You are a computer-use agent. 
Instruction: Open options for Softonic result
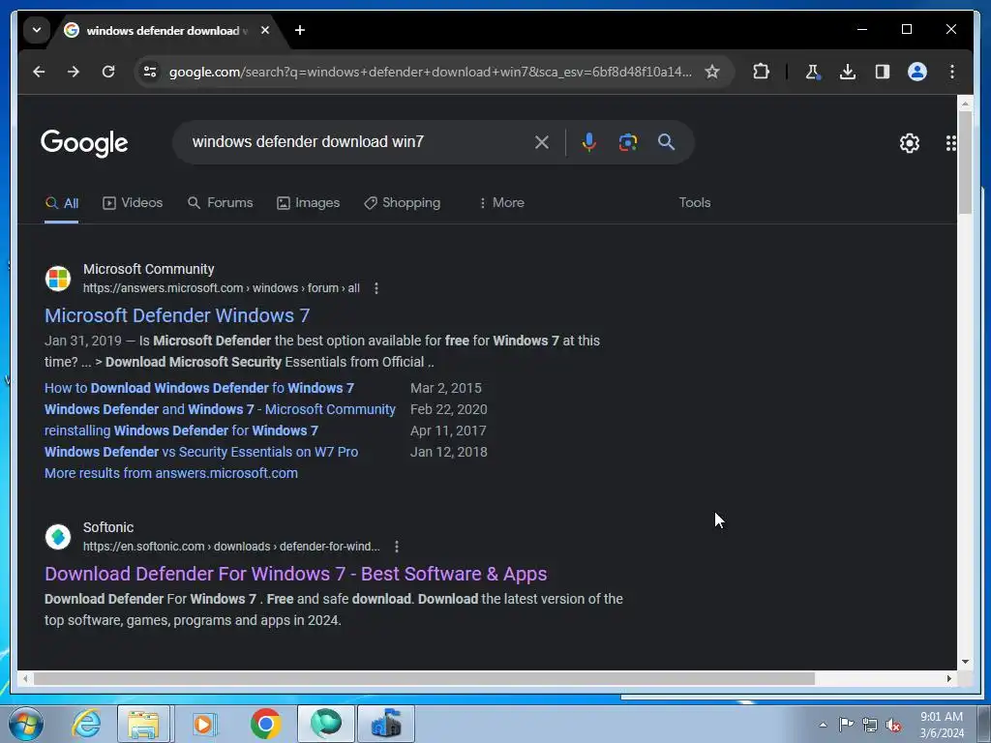396,547
